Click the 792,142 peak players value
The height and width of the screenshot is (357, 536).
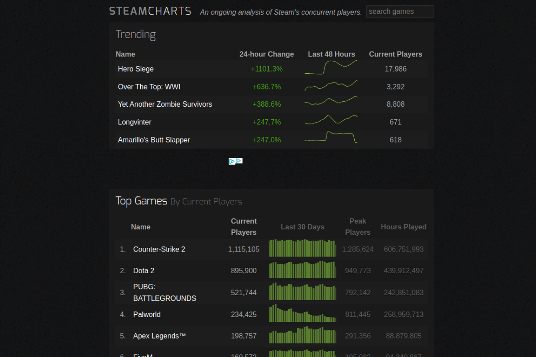click(358, 293)
